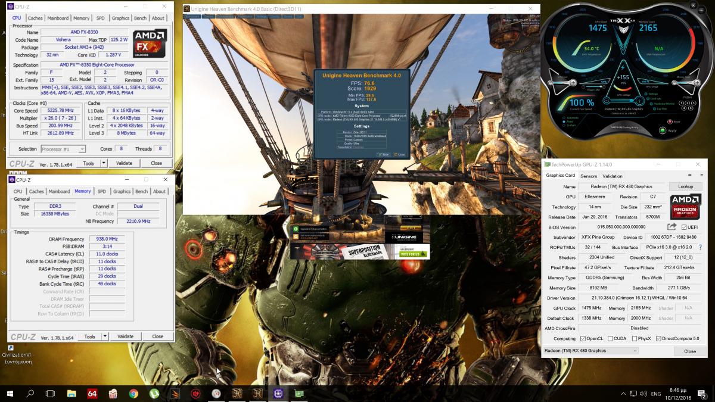Click the Superposition Benchmark banner
The image size is (715, 402).
360,252
